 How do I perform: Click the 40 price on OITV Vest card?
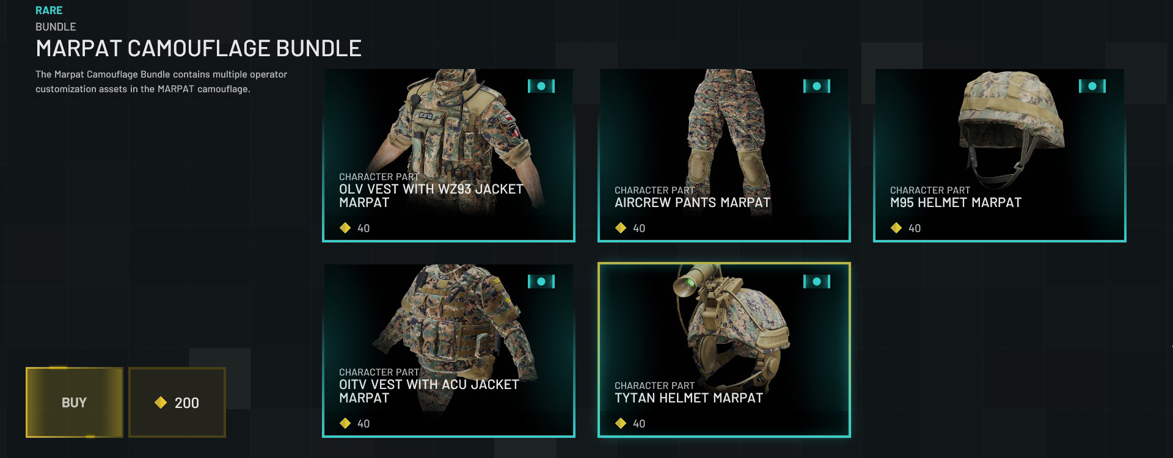(364, 424)
